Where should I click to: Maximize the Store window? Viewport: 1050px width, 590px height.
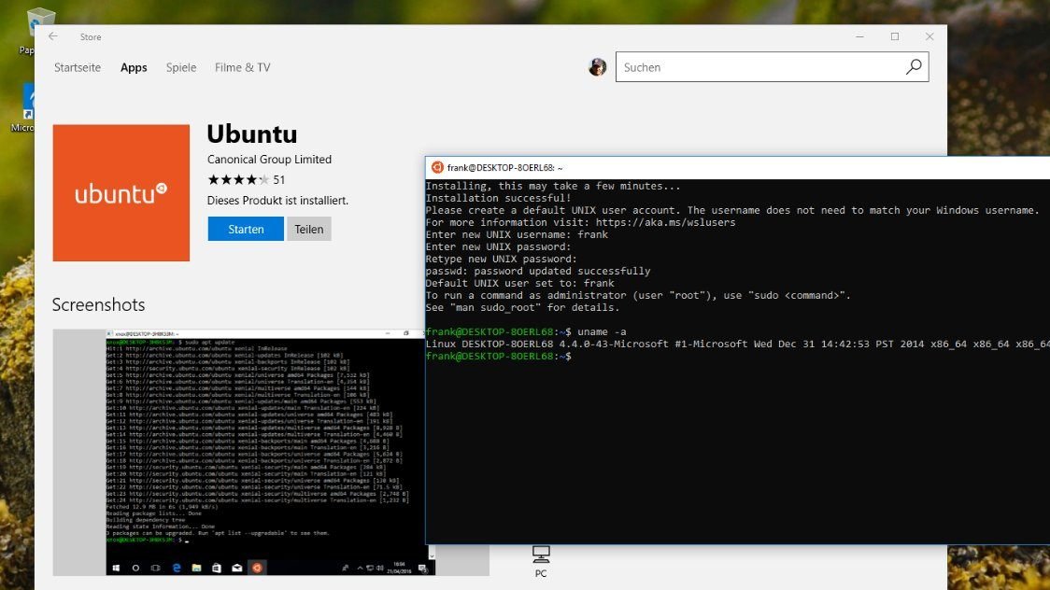[x=895, y=36]
